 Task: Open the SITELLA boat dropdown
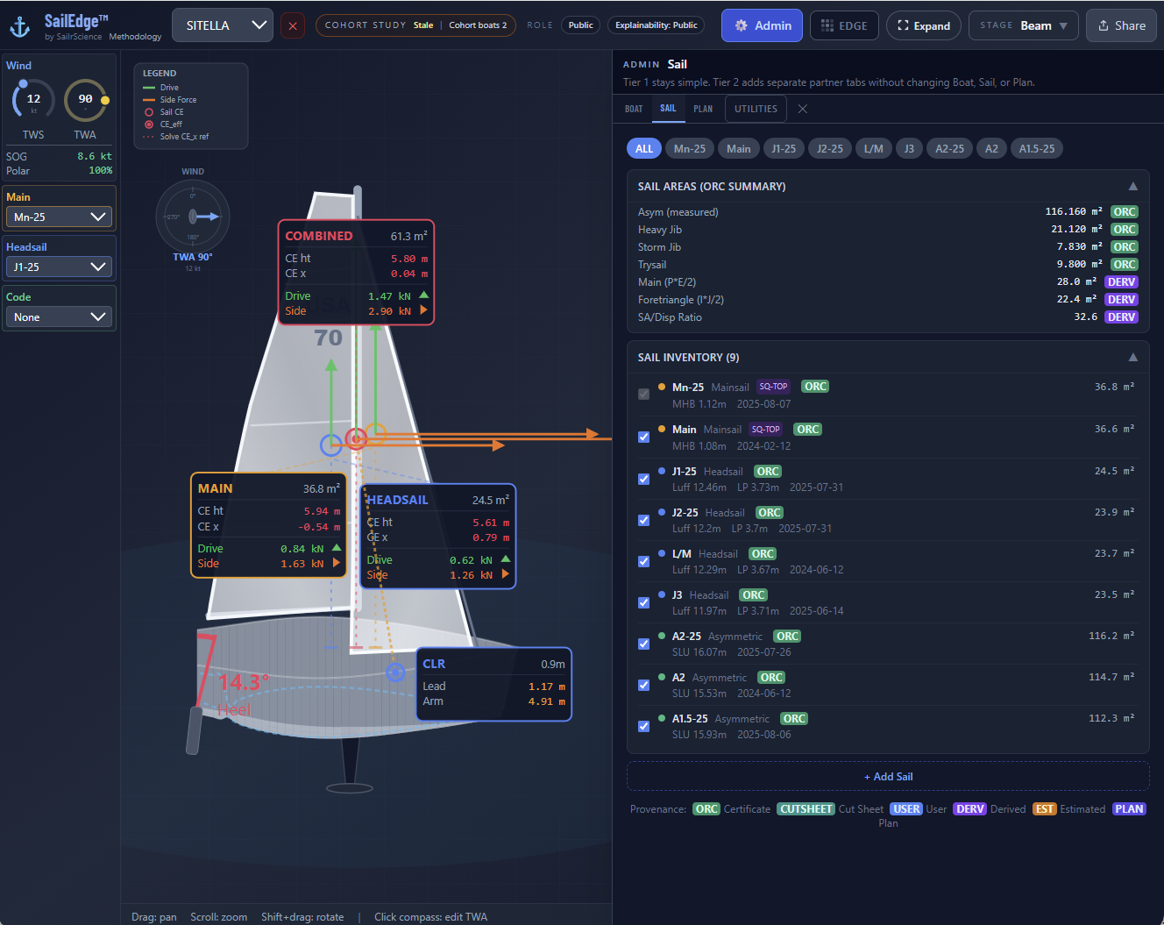[x=223, y=25]
